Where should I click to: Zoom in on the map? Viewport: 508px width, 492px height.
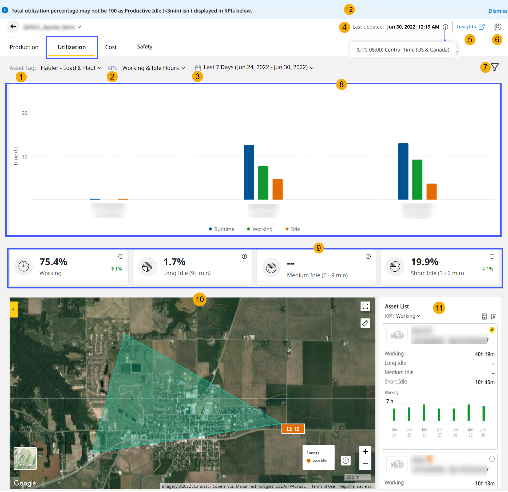pyautogui.click(x=365, y=452)
